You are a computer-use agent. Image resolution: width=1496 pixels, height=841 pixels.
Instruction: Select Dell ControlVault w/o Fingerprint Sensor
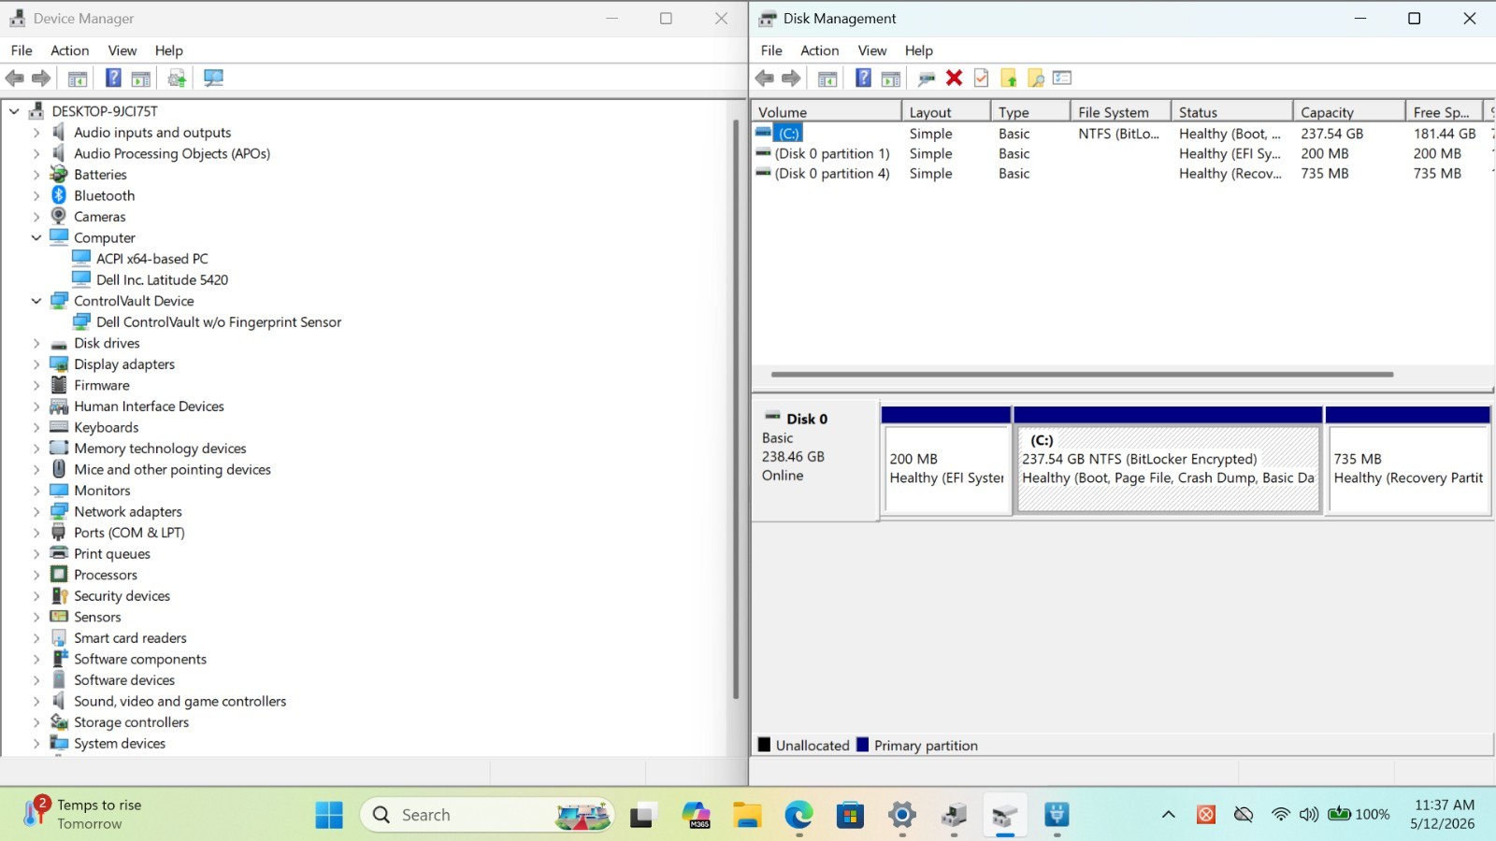pyautogui.click(x=219, y=322)
